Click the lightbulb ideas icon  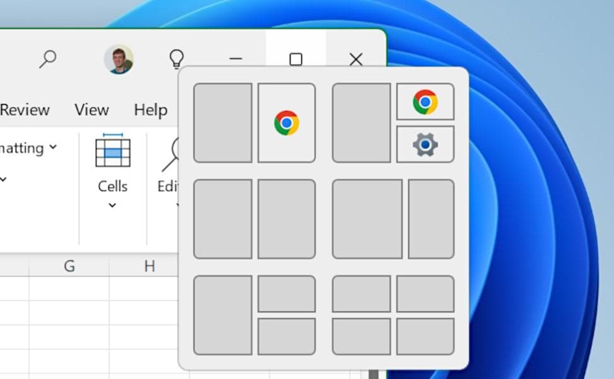tap(177, 59)
